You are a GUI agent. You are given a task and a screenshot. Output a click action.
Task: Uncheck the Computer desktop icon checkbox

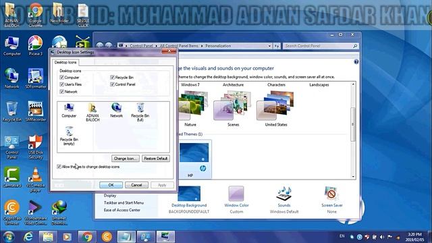[x=61, y=78]
